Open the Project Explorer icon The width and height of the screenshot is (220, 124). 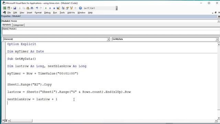(63, 8)
